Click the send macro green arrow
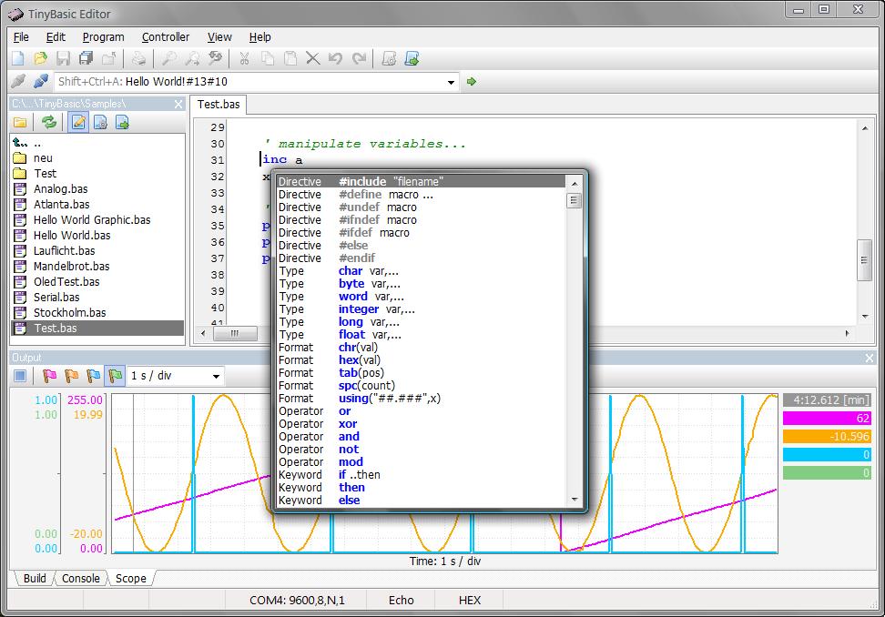885x617 pixels. pyautogui.click(x=472, y=82)
